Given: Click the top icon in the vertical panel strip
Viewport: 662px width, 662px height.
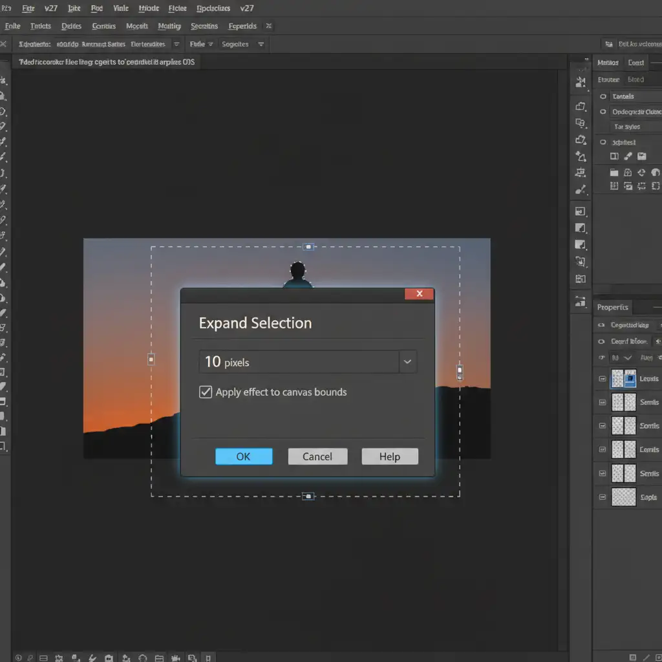Looking at the screenshot, I should (580, 82).
